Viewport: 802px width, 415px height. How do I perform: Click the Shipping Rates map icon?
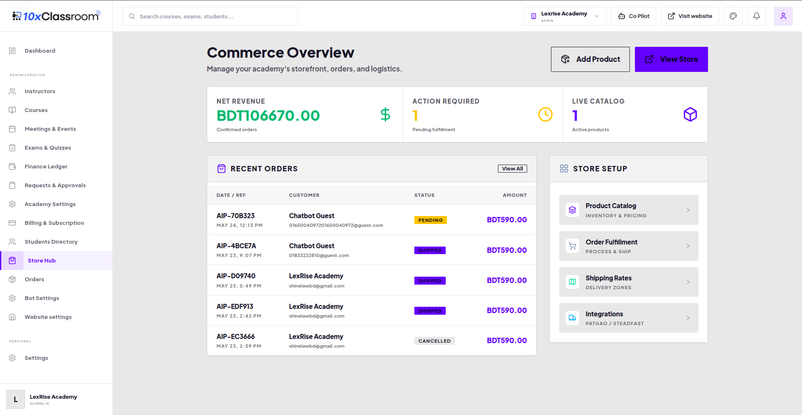point(573,282)
